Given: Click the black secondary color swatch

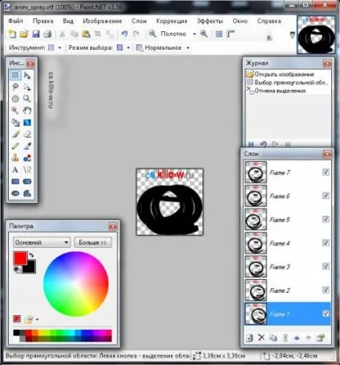Looking at the screenshot, I should (30, 268).
